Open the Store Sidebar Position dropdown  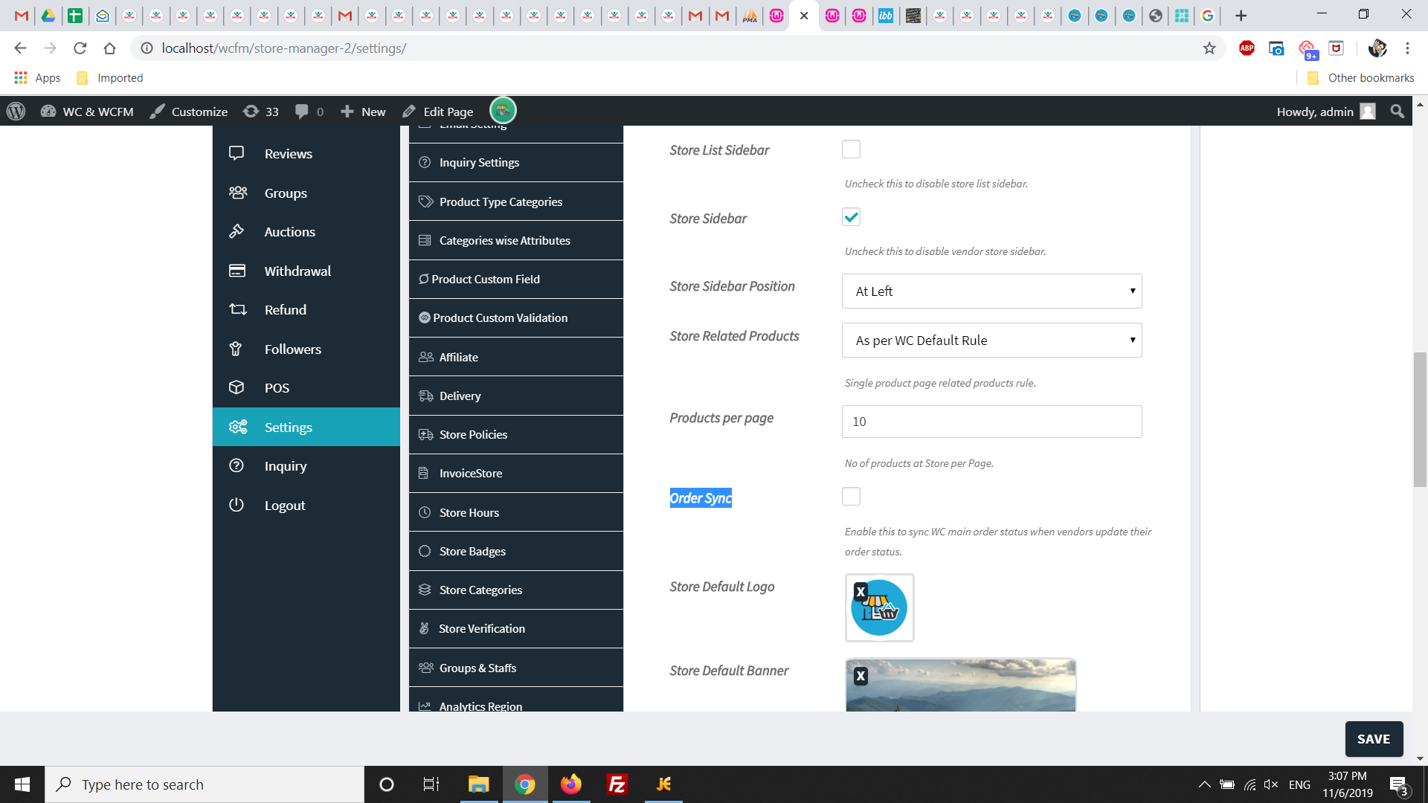pyautogui.click(x=991, y=291)
